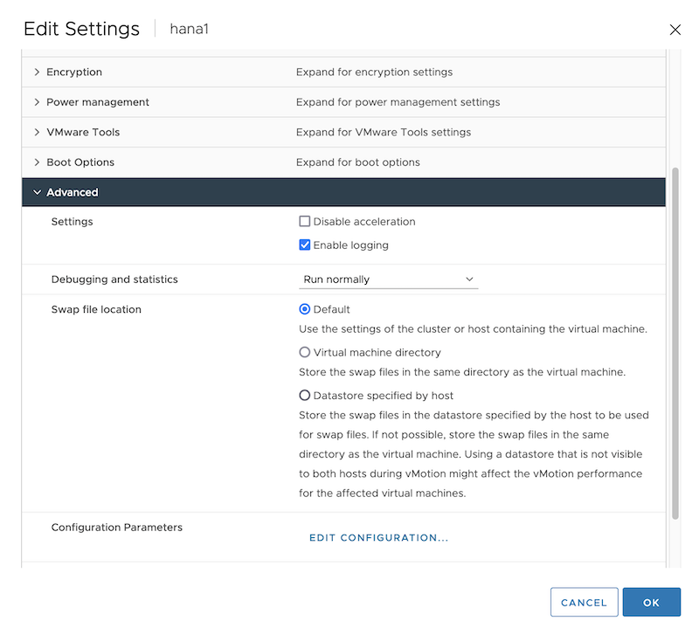The image size is (699, 635).
Task: Expand the Encryption section by its label
Action: tap(74, 72)
